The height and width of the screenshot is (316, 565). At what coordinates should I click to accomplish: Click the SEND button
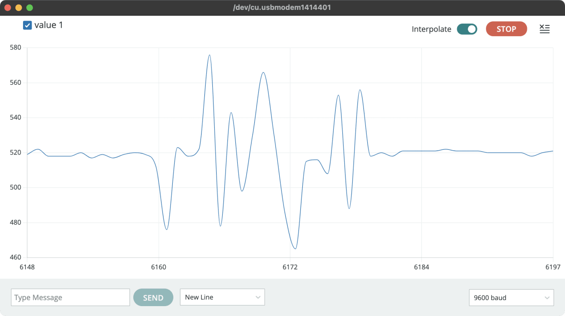tap(153, 298)
